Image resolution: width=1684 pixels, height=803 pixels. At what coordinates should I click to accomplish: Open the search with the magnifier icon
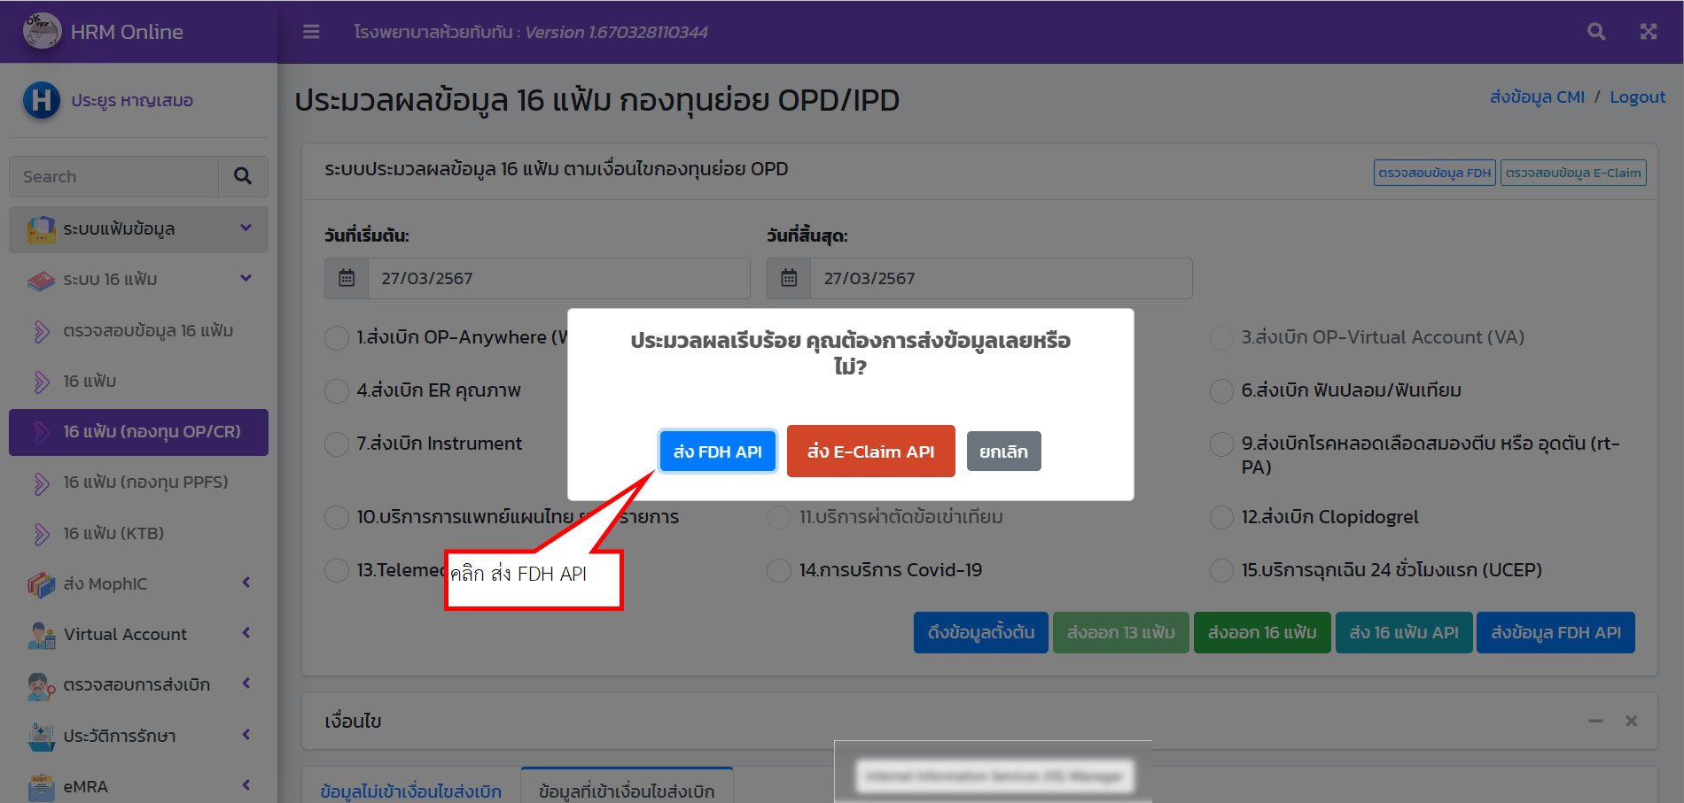(x=1596, y=31)
